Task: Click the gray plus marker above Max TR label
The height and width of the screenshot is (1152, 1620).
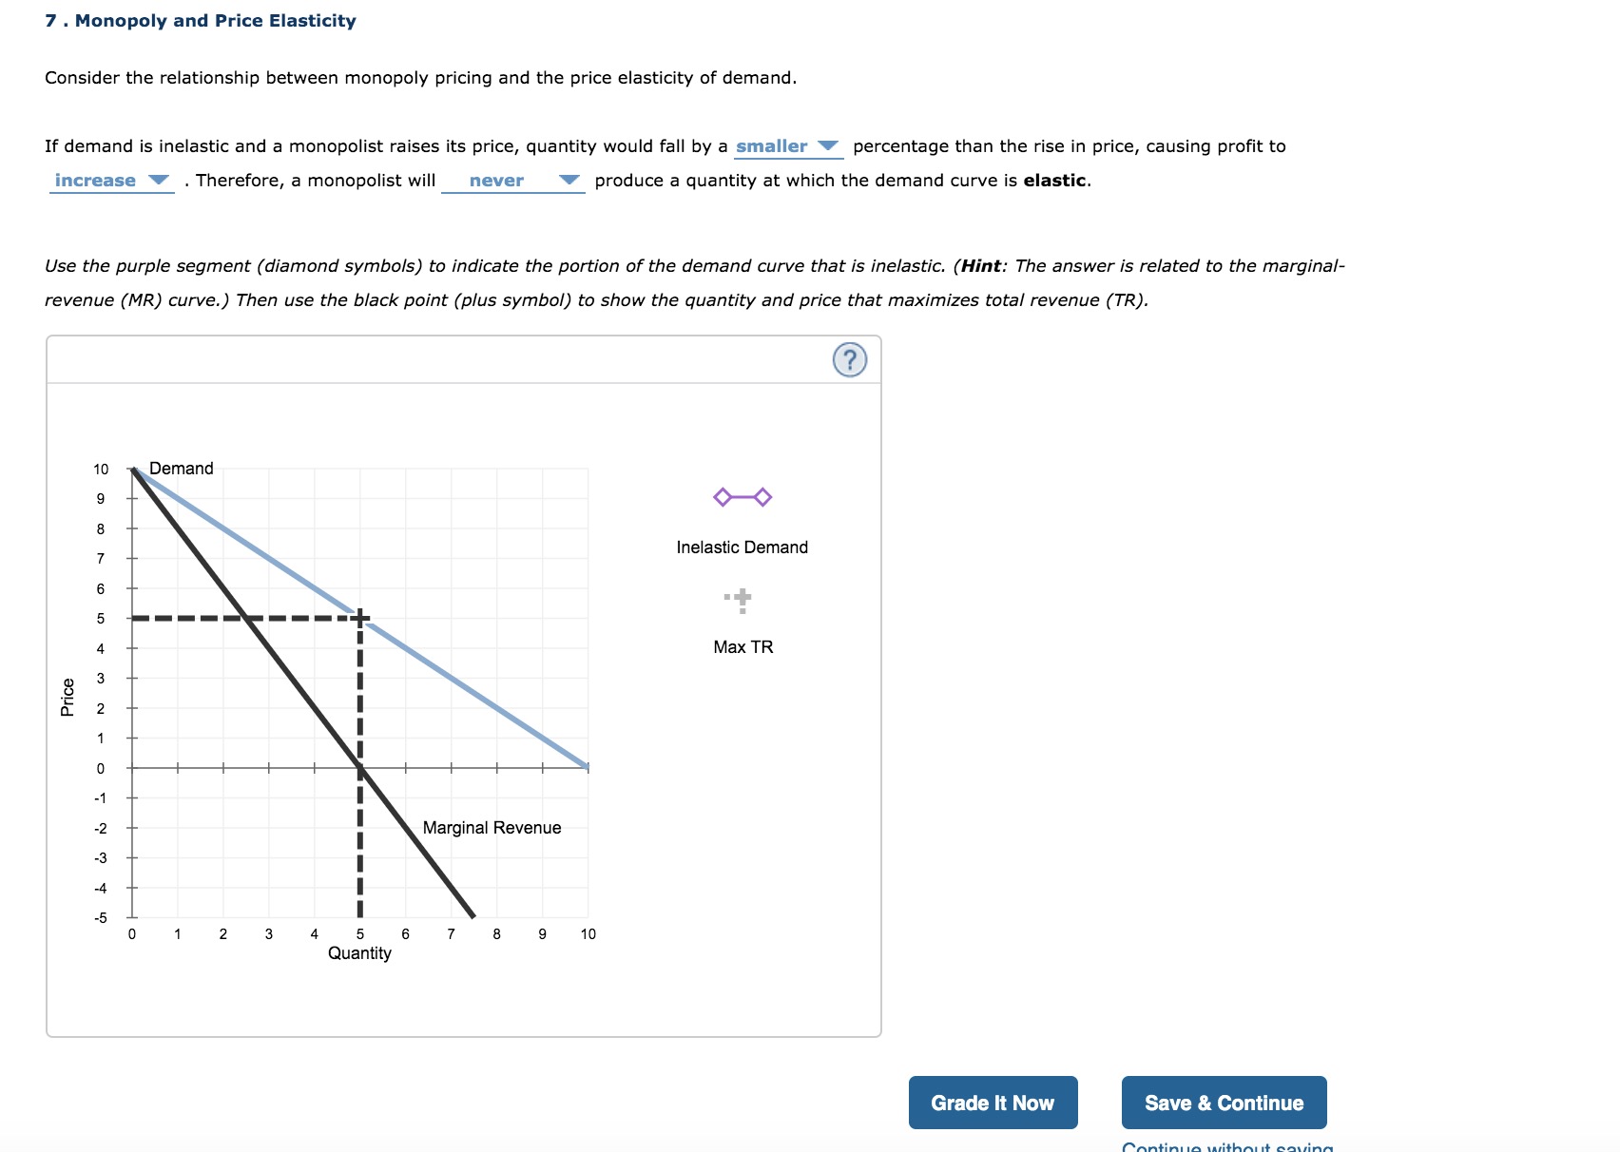Action: click(x=741, y=599)
